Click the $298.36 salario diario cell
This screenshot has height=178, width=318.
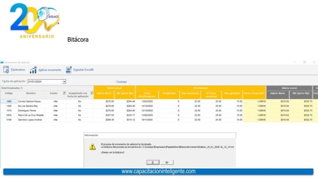pyautogui.click(x=104, y=120)
